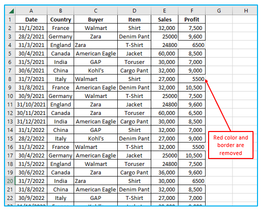Select Italy country cell in row 8
Screen dimensions: 262x211
click(x=61, y=79)
